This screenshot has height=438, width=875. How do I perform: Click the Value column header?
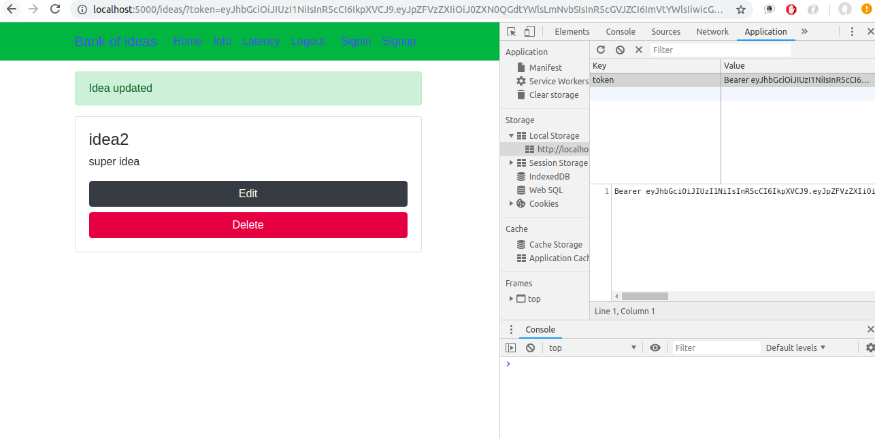point(797,66)
